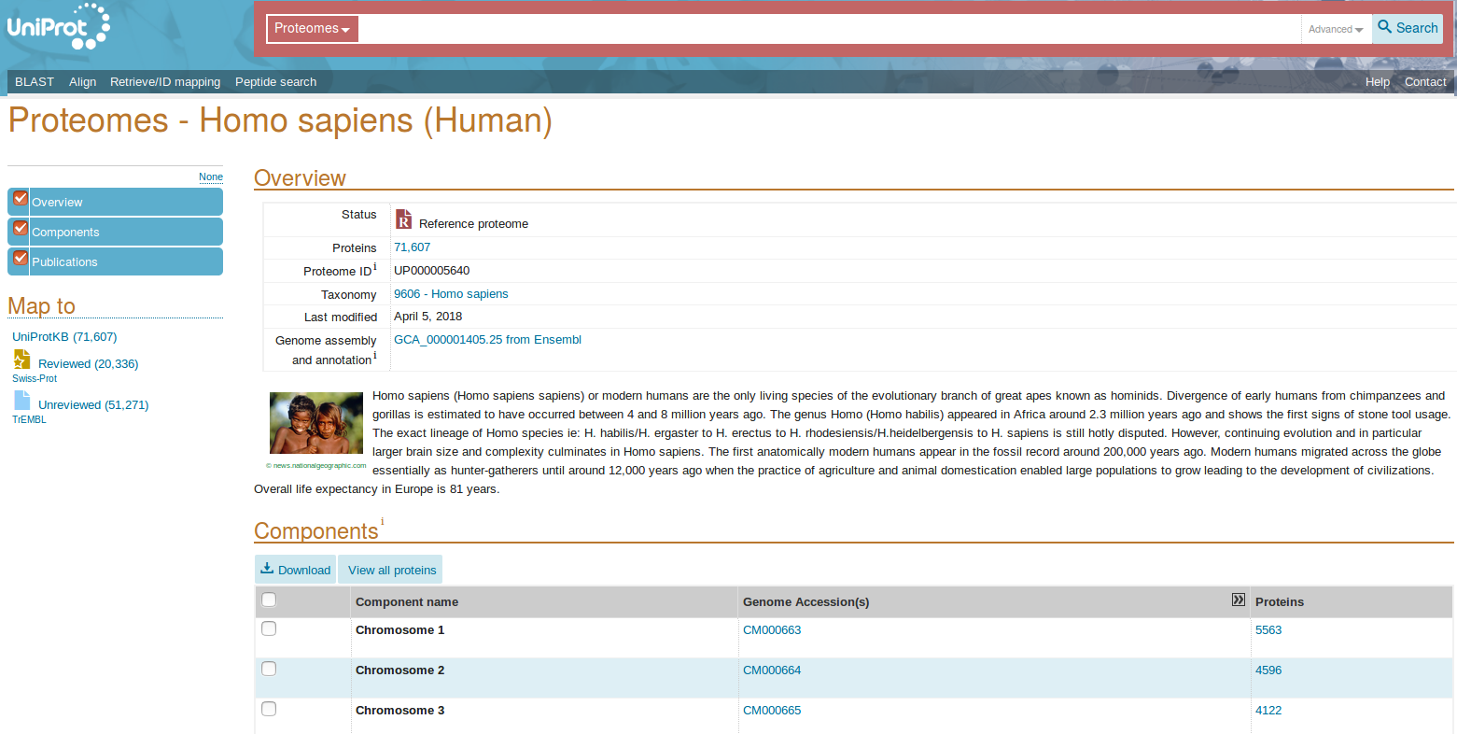Click the Proteome ID info icon
This screenshot has height=734, width=1457.
(x=375, y=267)
